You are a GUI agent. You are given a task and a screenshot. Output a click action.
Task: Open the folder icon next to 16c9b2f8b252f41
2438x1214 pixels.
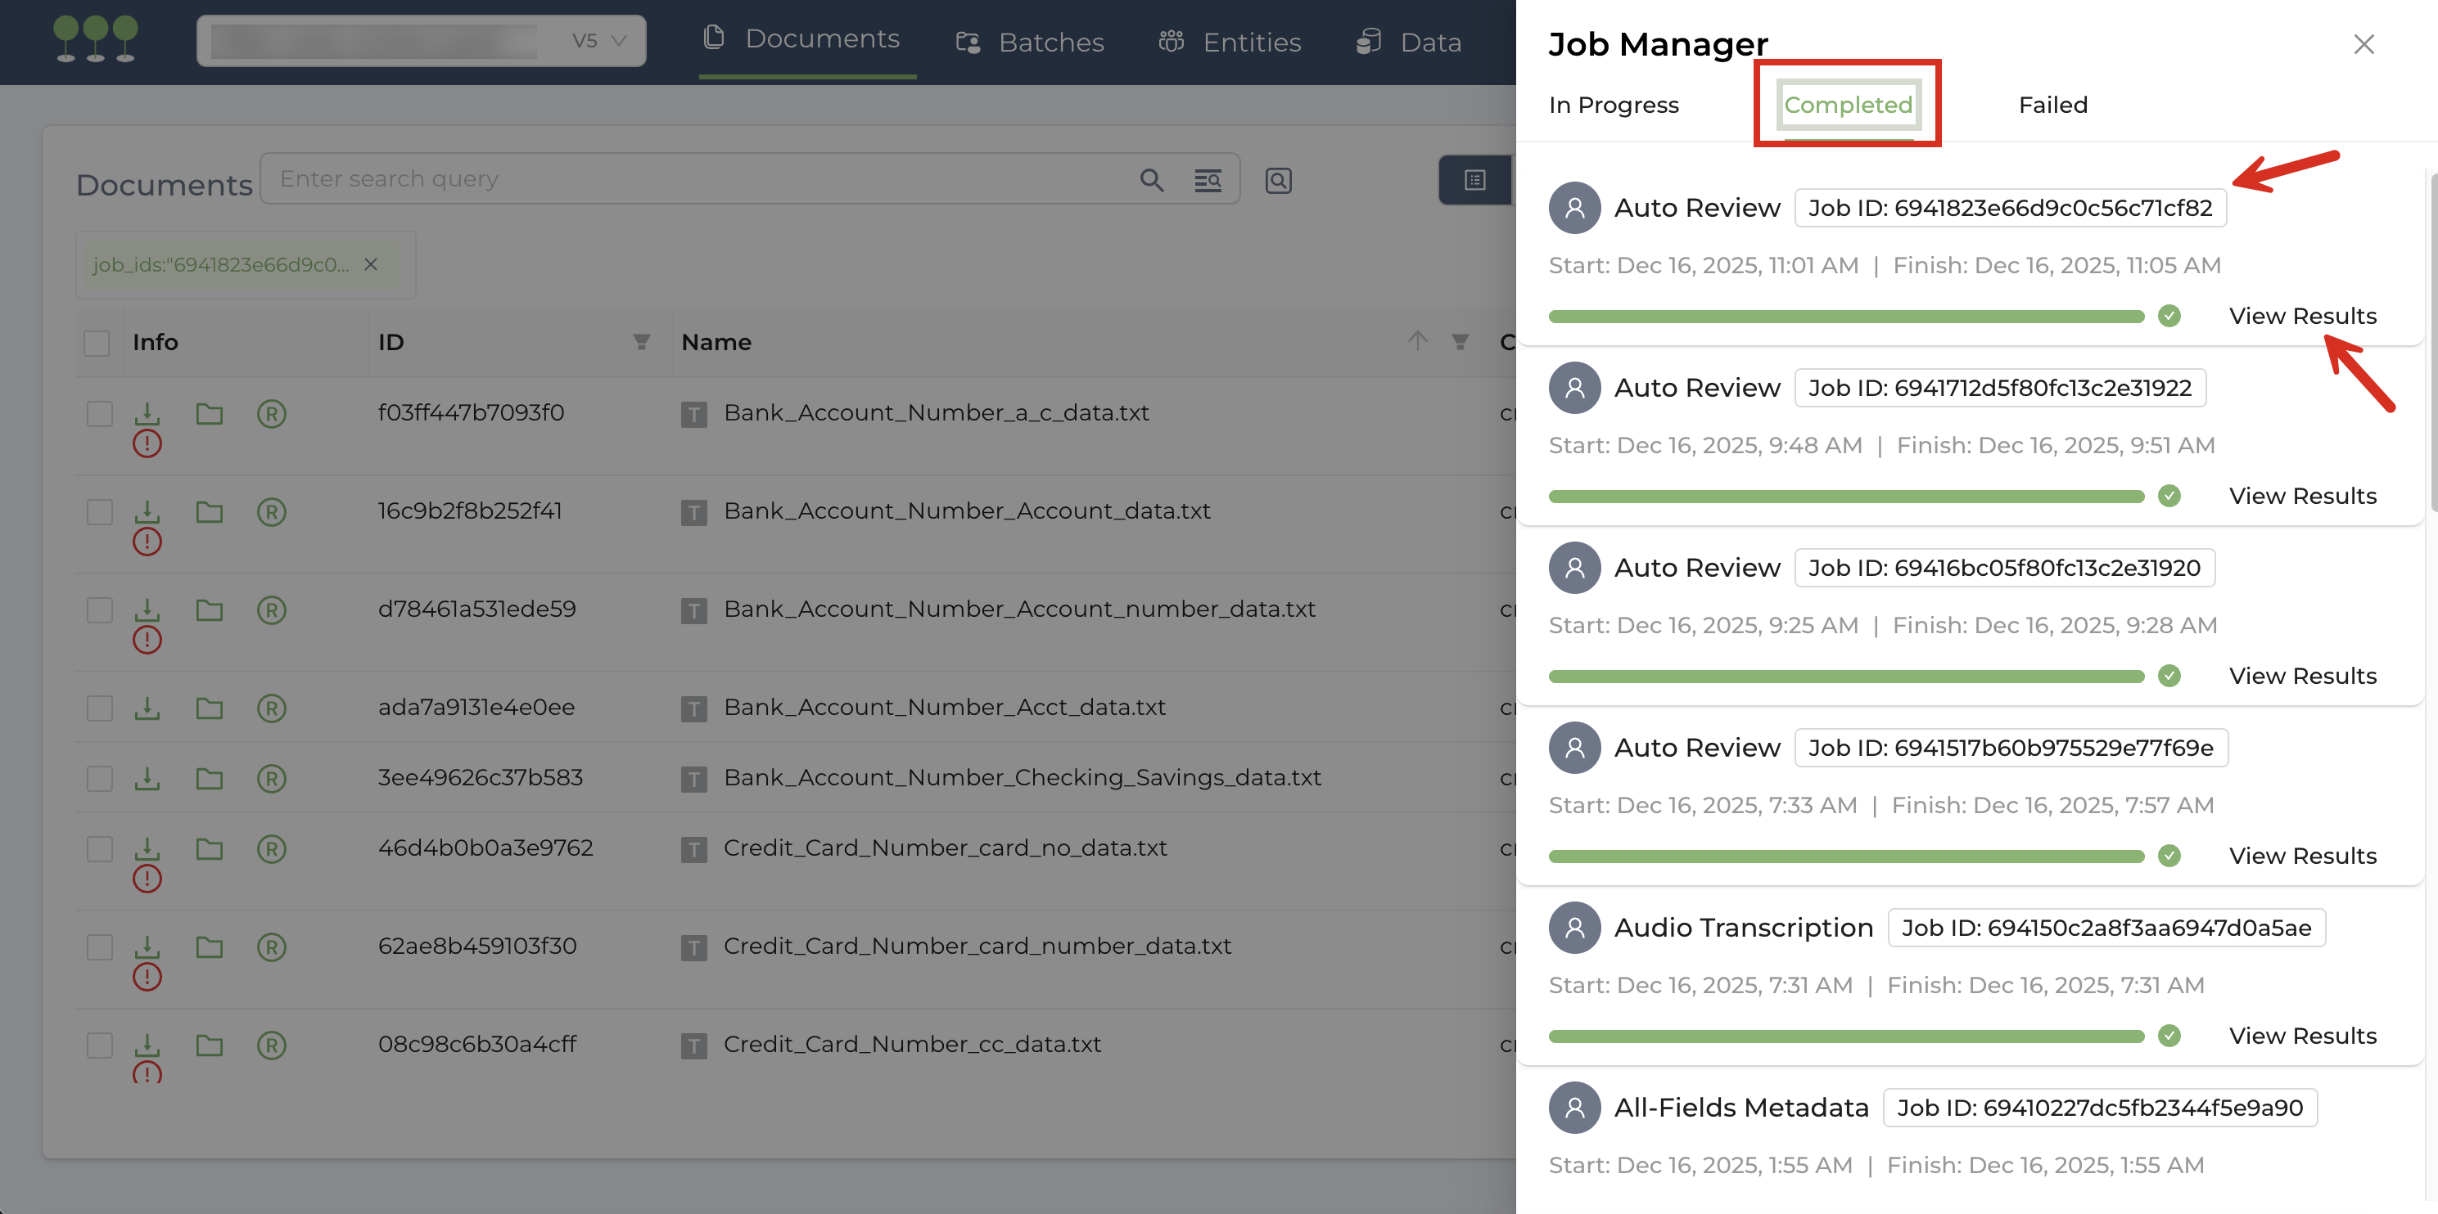(209, 511)
